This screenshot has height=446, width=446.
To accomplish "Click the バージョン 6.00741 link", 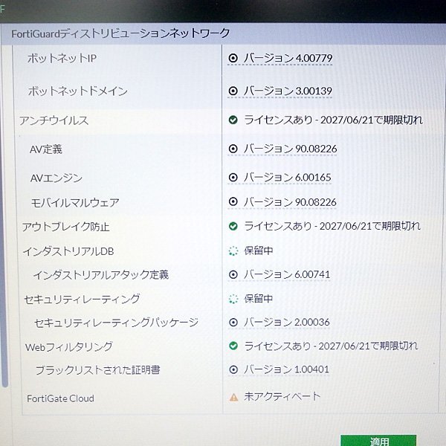I will click(x=287, y=275).
